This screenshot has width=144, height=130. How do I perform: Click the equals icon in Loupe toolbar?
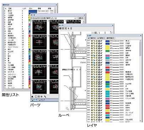(69, 28)
